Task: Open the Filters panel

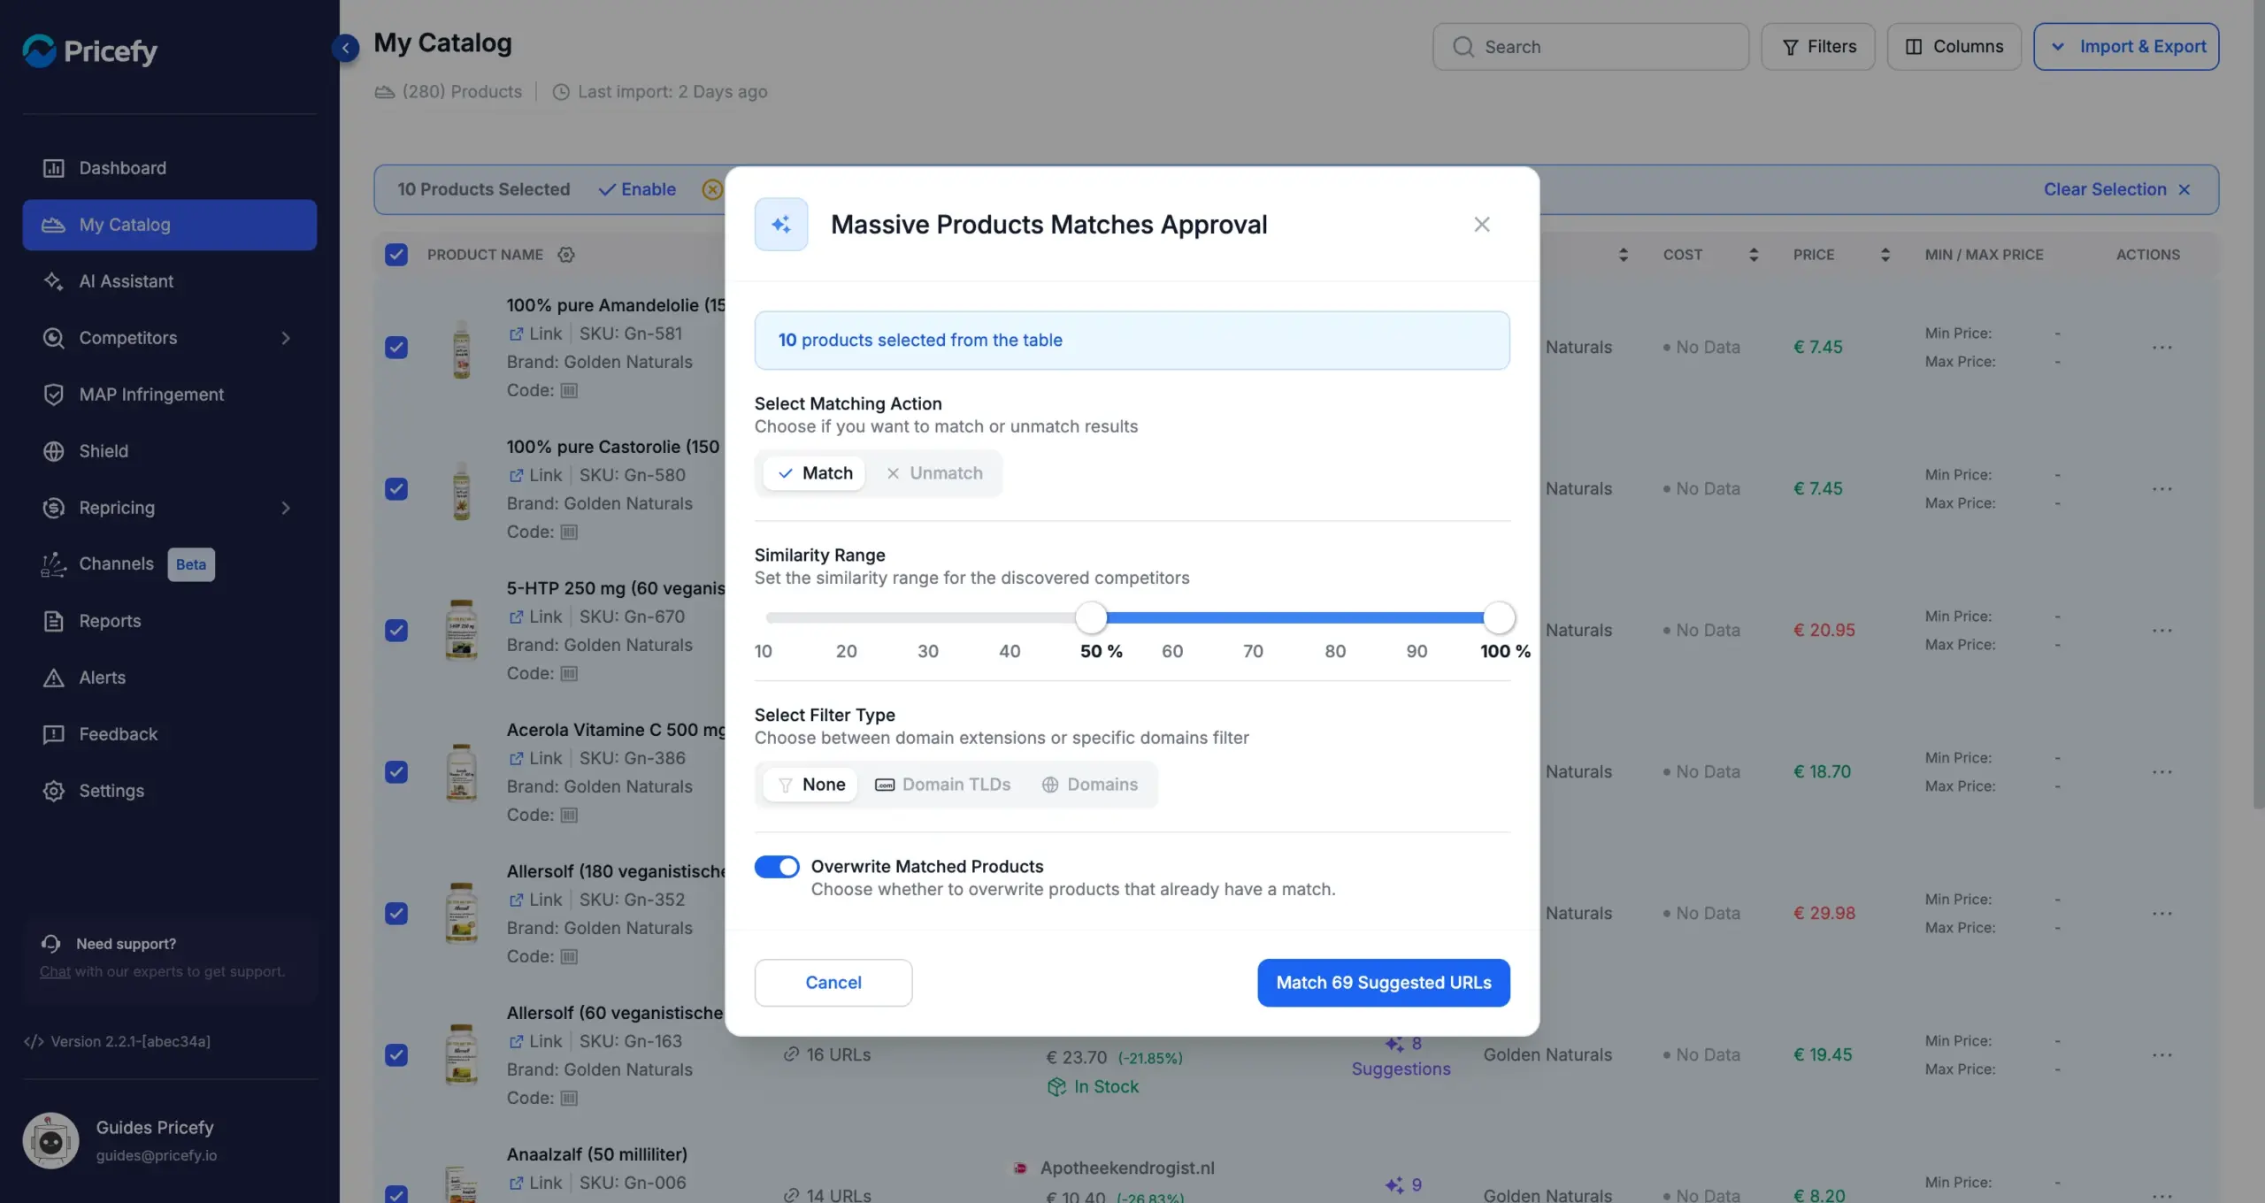Action: 1818,47
